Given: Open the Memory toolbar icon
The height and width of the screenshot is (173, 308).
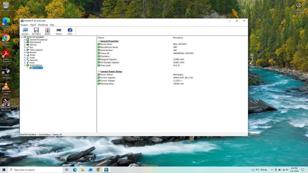Looking at the screenshot, I should [x=59, y=31].
